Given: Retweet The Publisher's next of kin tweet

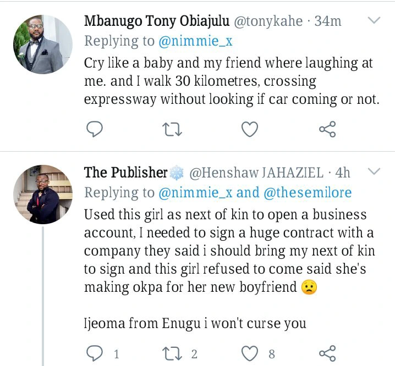Looking at the screenshot, I should [x=172, y=354].
